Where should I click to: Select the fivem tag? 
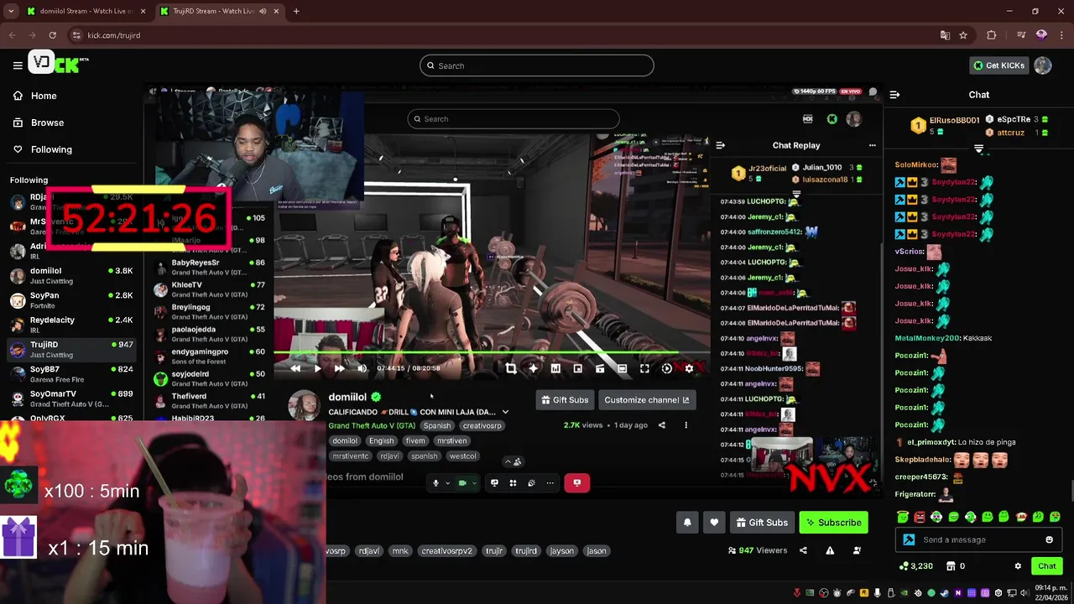pyautogui.click(x=414, y=440)
